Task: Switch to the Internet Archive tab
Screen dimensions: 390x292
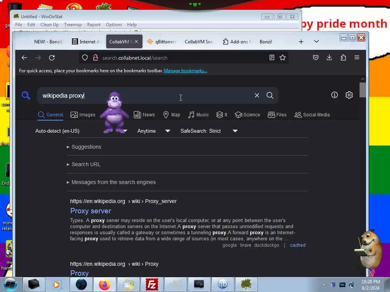Action: (86, 42)
